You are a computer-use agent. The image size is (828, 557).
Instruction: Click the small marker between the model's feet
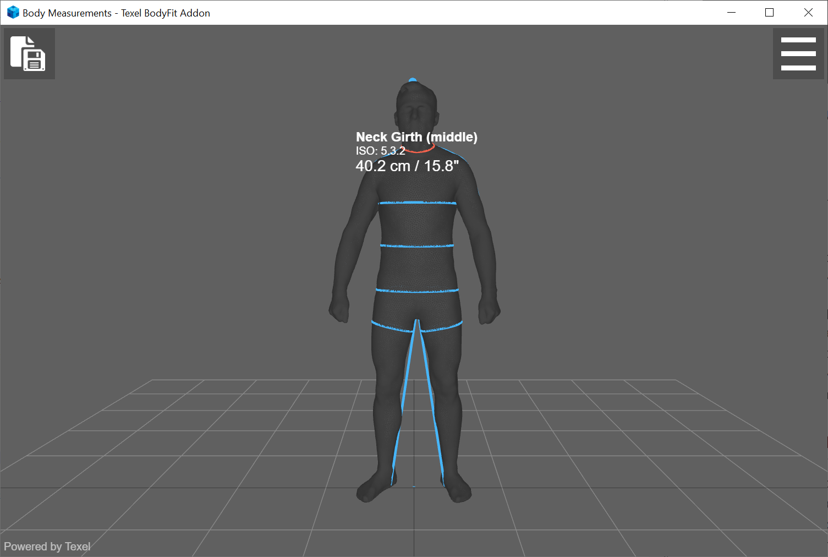414,487
